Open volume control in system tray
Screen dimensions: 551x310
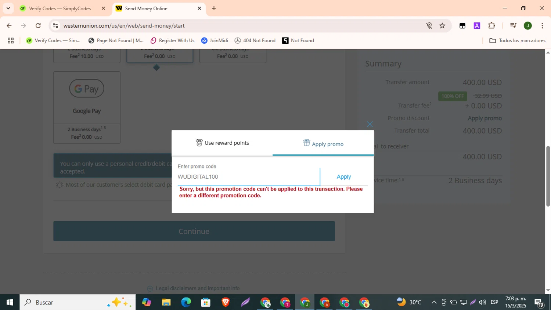click(482, 302)
